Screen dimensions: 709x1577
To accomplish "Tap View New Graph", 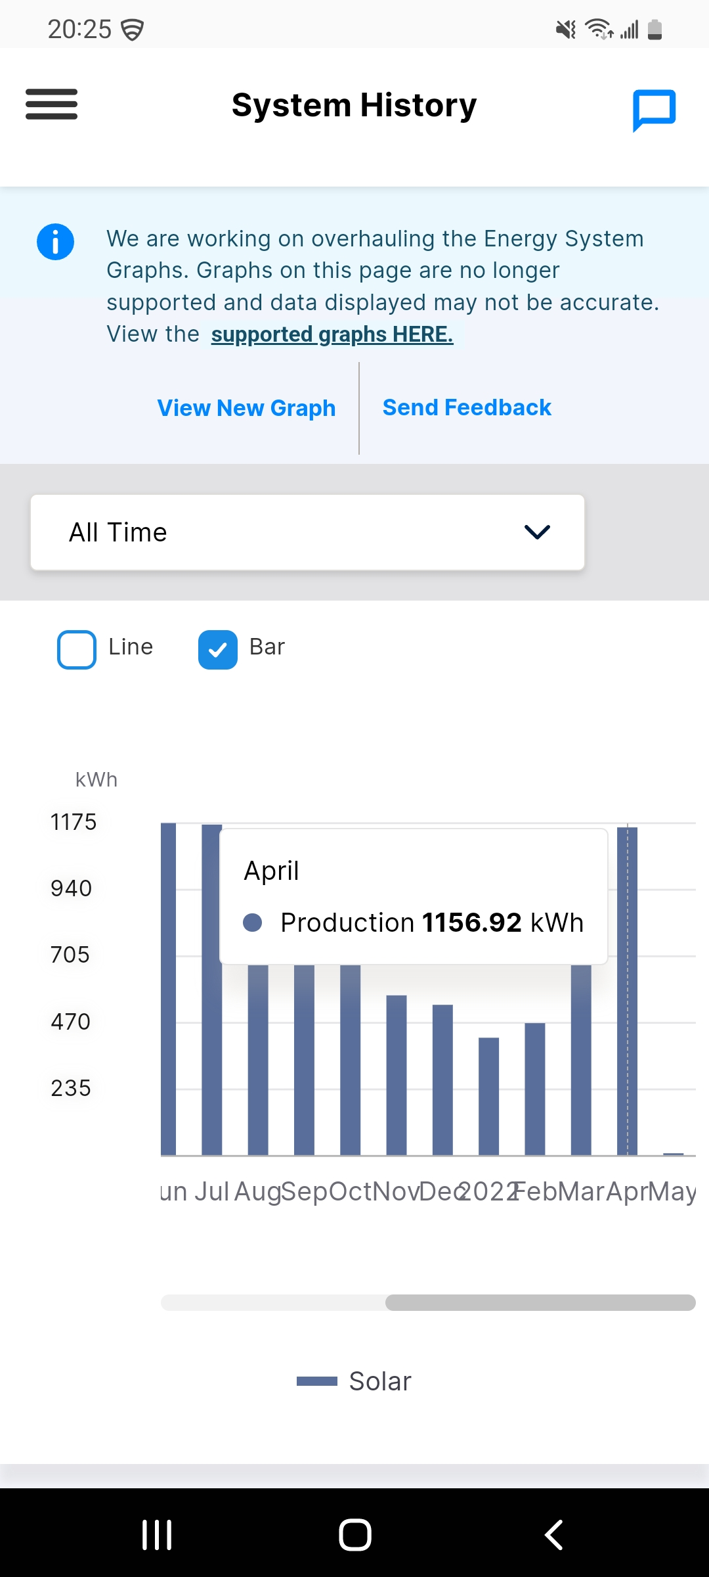I will click(246, 408).
